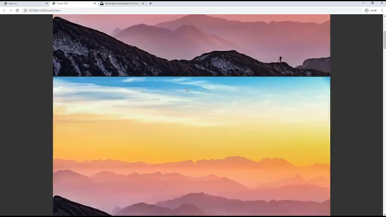
Task: Switch to the 'test css' tab
Action: [x=25, y=3]
